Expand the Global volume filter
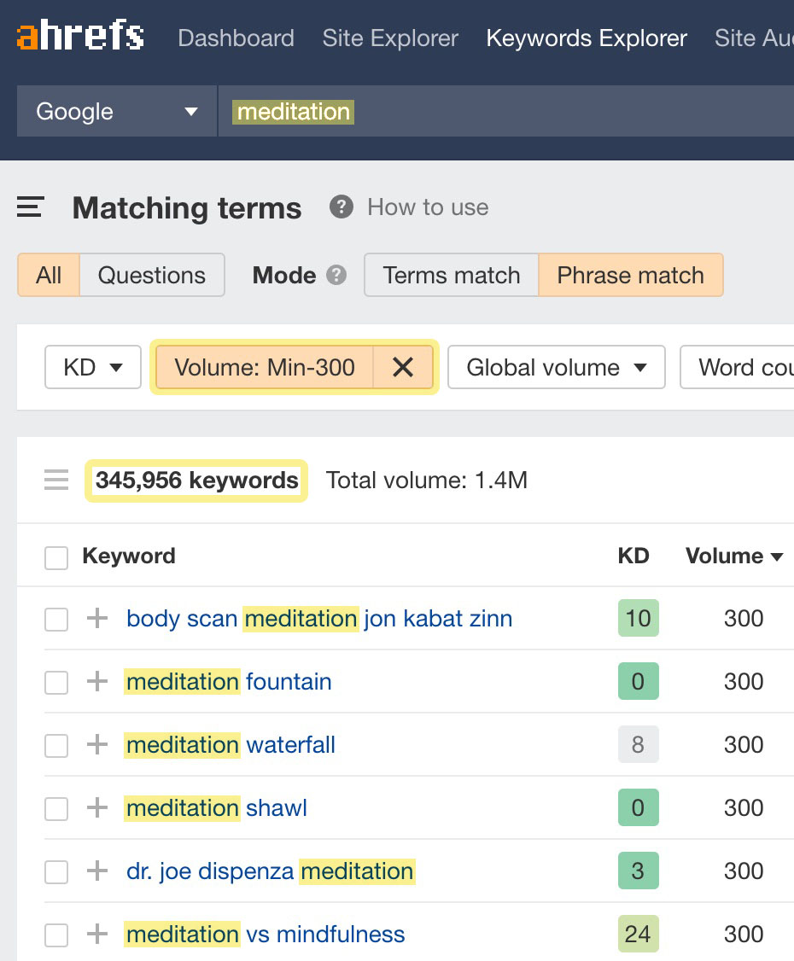Screen dimensions: 794x961 click(556, 368)
